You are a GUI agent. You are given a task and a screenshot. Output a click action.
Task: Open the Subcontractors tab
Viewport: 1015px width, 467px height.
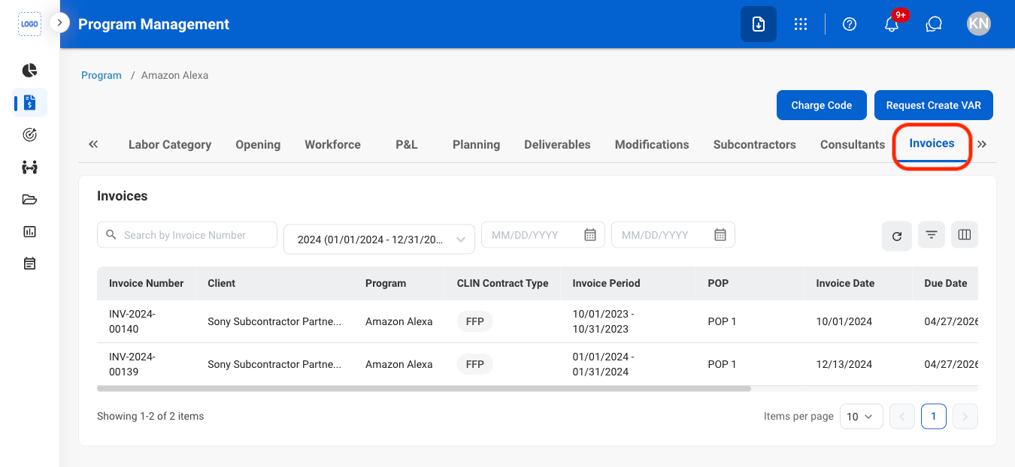tap(754, 145)
